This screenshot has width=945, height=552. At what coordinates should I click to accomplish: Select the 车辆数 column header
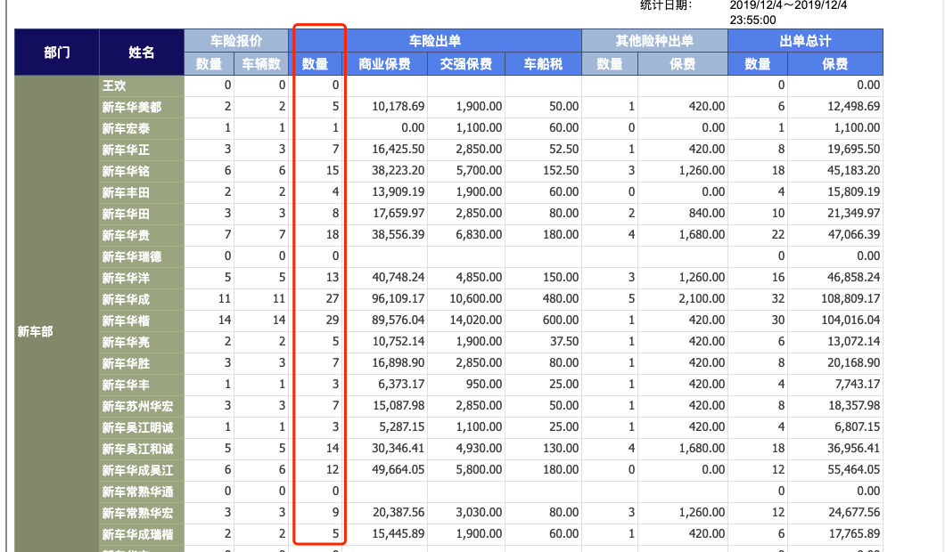(x=261, y=64)
